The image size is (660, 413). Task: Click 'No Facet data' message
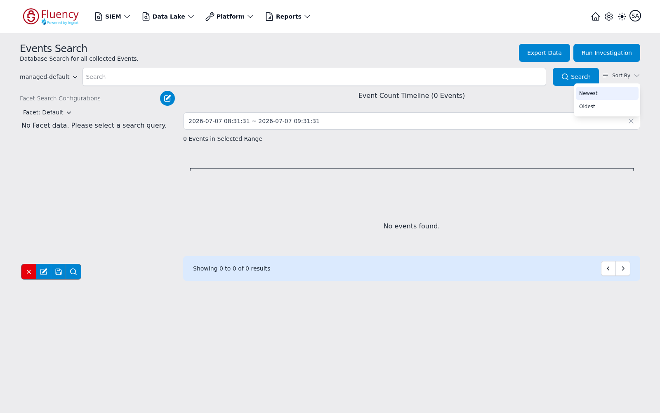tap(94, 125)
